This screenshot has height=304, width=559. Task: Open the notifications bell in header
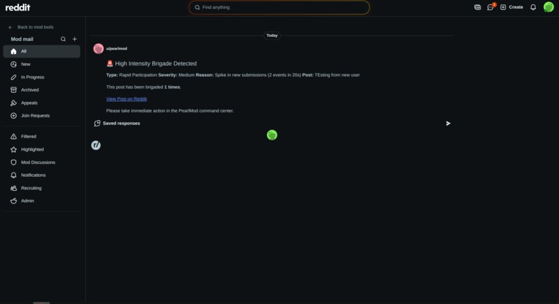coord(533,7)
